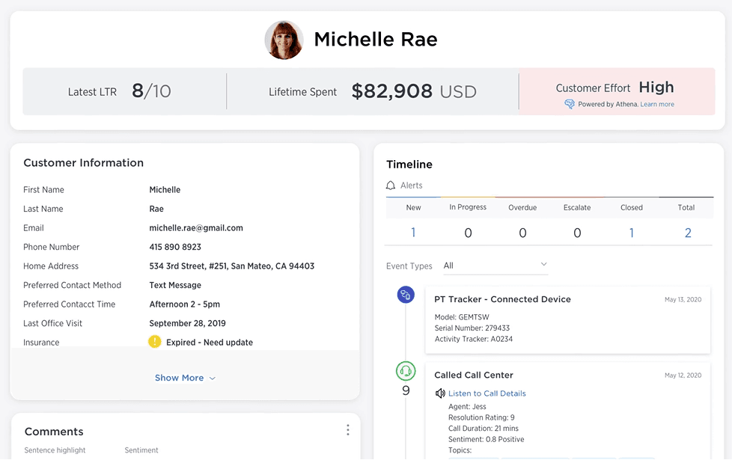Click michelle.rae@gmail.com email address

[197, 227]
